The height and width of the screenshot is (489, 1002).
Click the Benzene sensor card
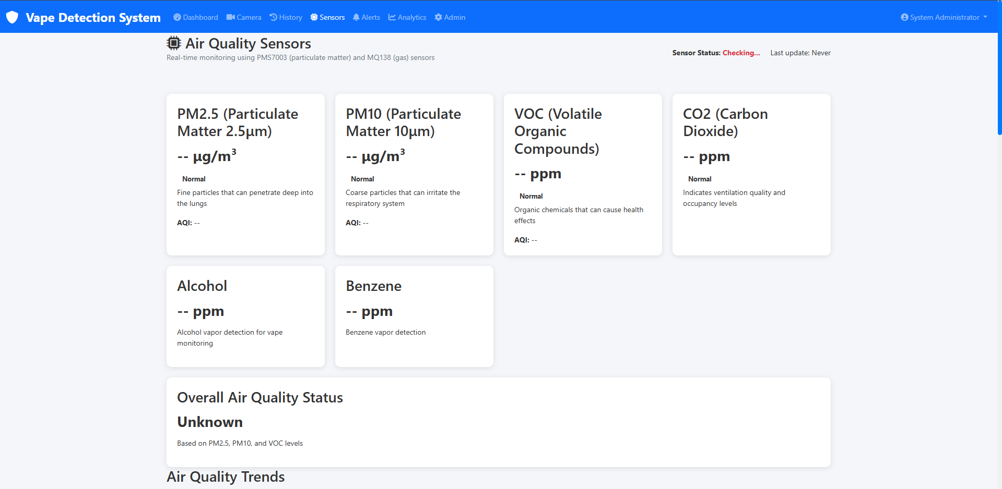pyautogui.click(x=414, y=316)
